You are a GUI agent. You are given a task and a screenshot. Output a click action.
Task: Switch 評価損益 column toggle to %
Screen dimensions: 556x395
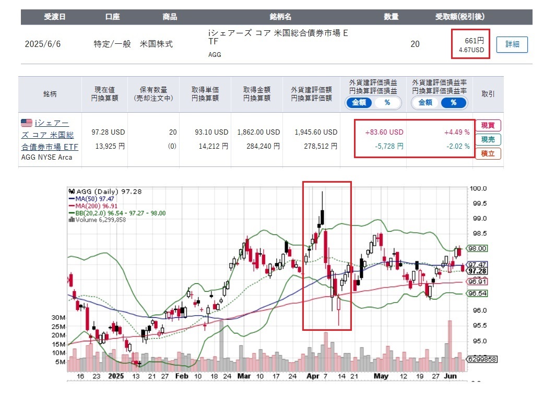[x=387, y=103]
